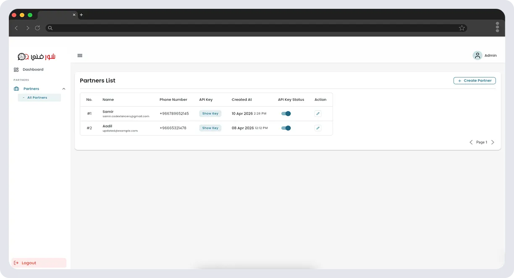This screenshot has height=278, width=514.
Task: Click Create Partner button
Action: coord(475,81)
